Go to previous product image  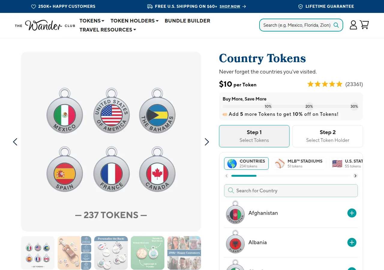[15, 142]
